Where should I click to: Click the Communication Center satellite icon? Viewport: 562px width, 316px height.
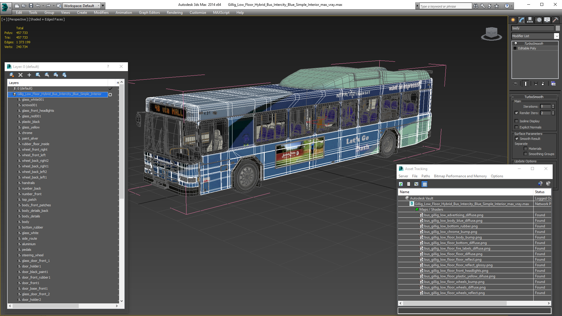point(490,6)
